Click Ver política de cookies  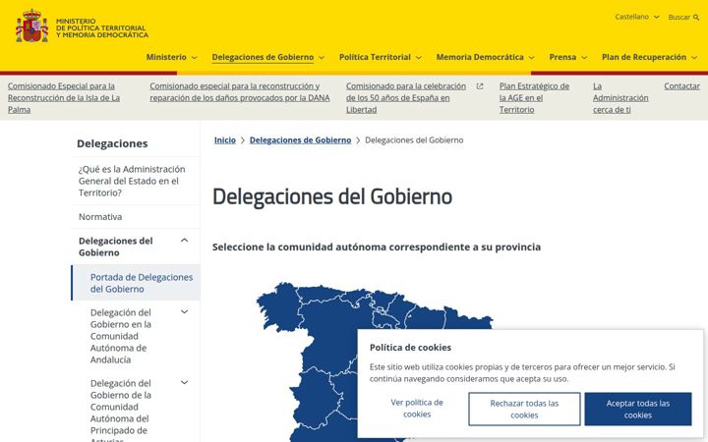pos(417,409)
